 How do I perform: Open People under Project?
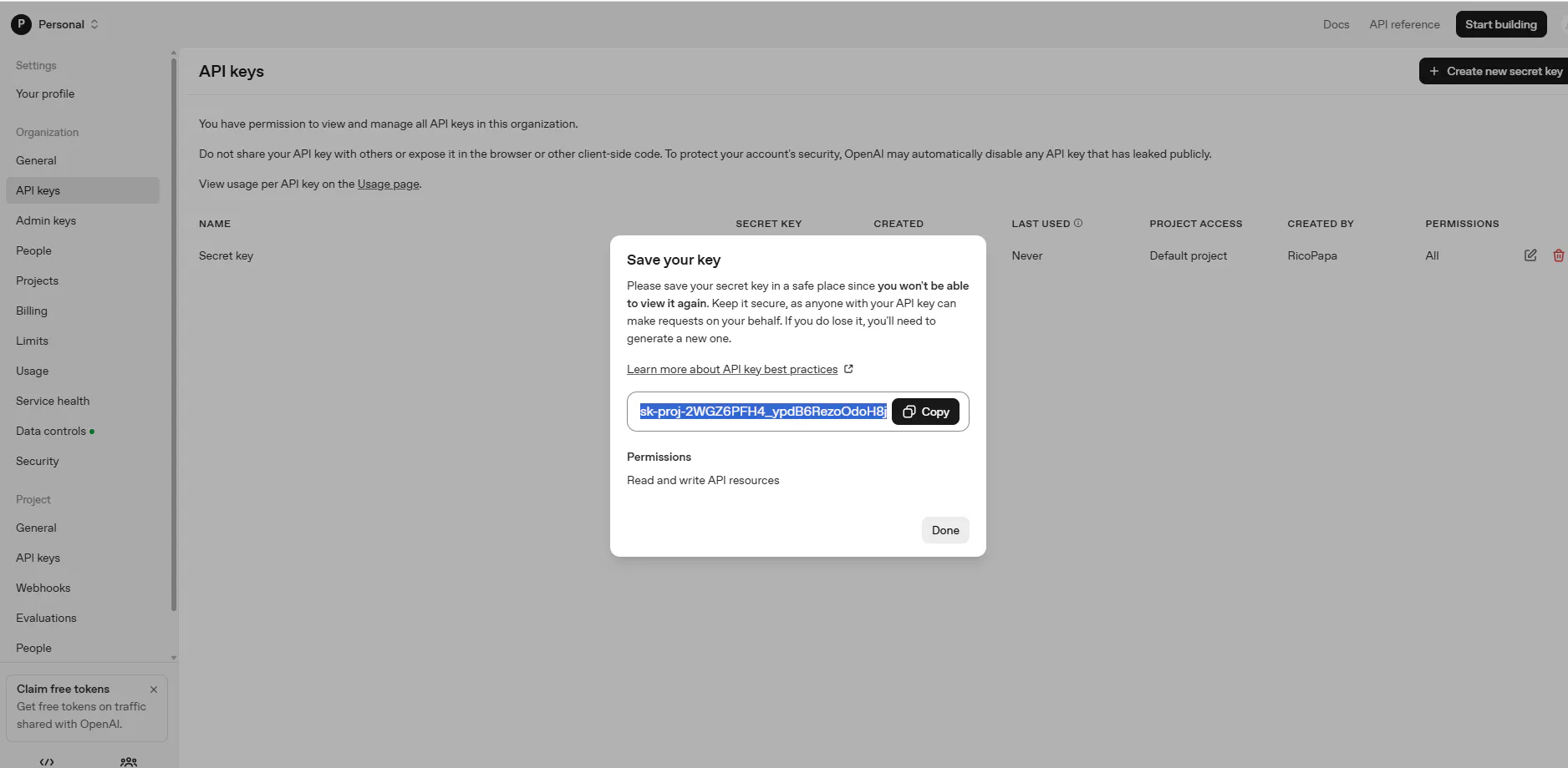click(x=33, y=648)
